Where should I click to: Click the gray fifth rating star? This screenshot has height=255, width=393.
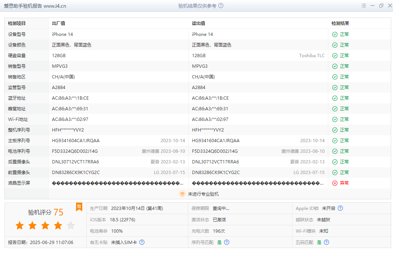tap(71, 226)
